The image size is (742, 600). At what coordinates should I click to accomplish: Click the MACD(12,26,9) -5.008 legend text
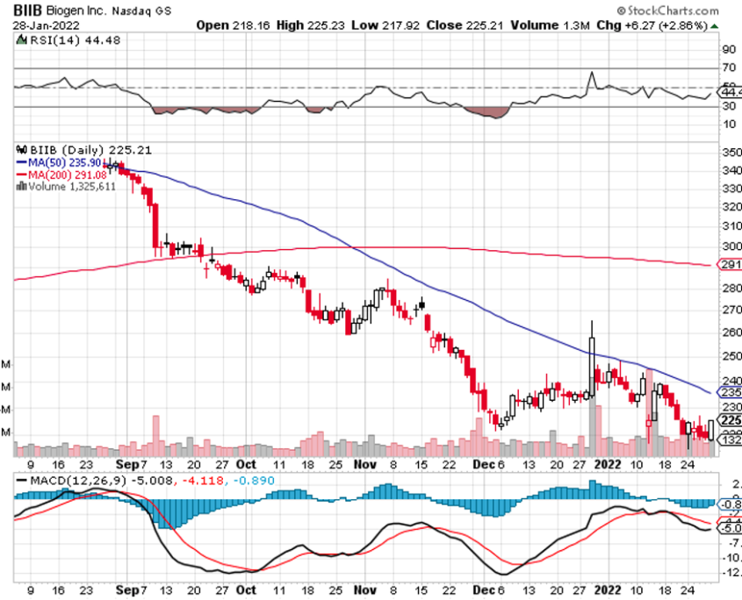(x=102, y=481)
